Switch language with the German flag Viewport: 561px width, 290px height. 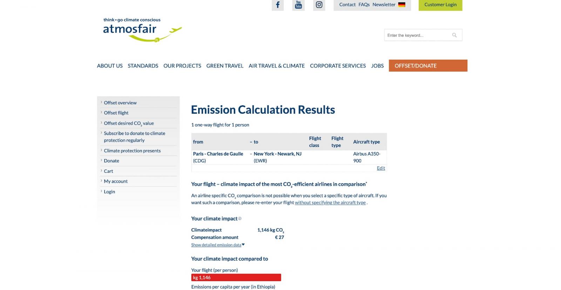(x=402, y=5)
